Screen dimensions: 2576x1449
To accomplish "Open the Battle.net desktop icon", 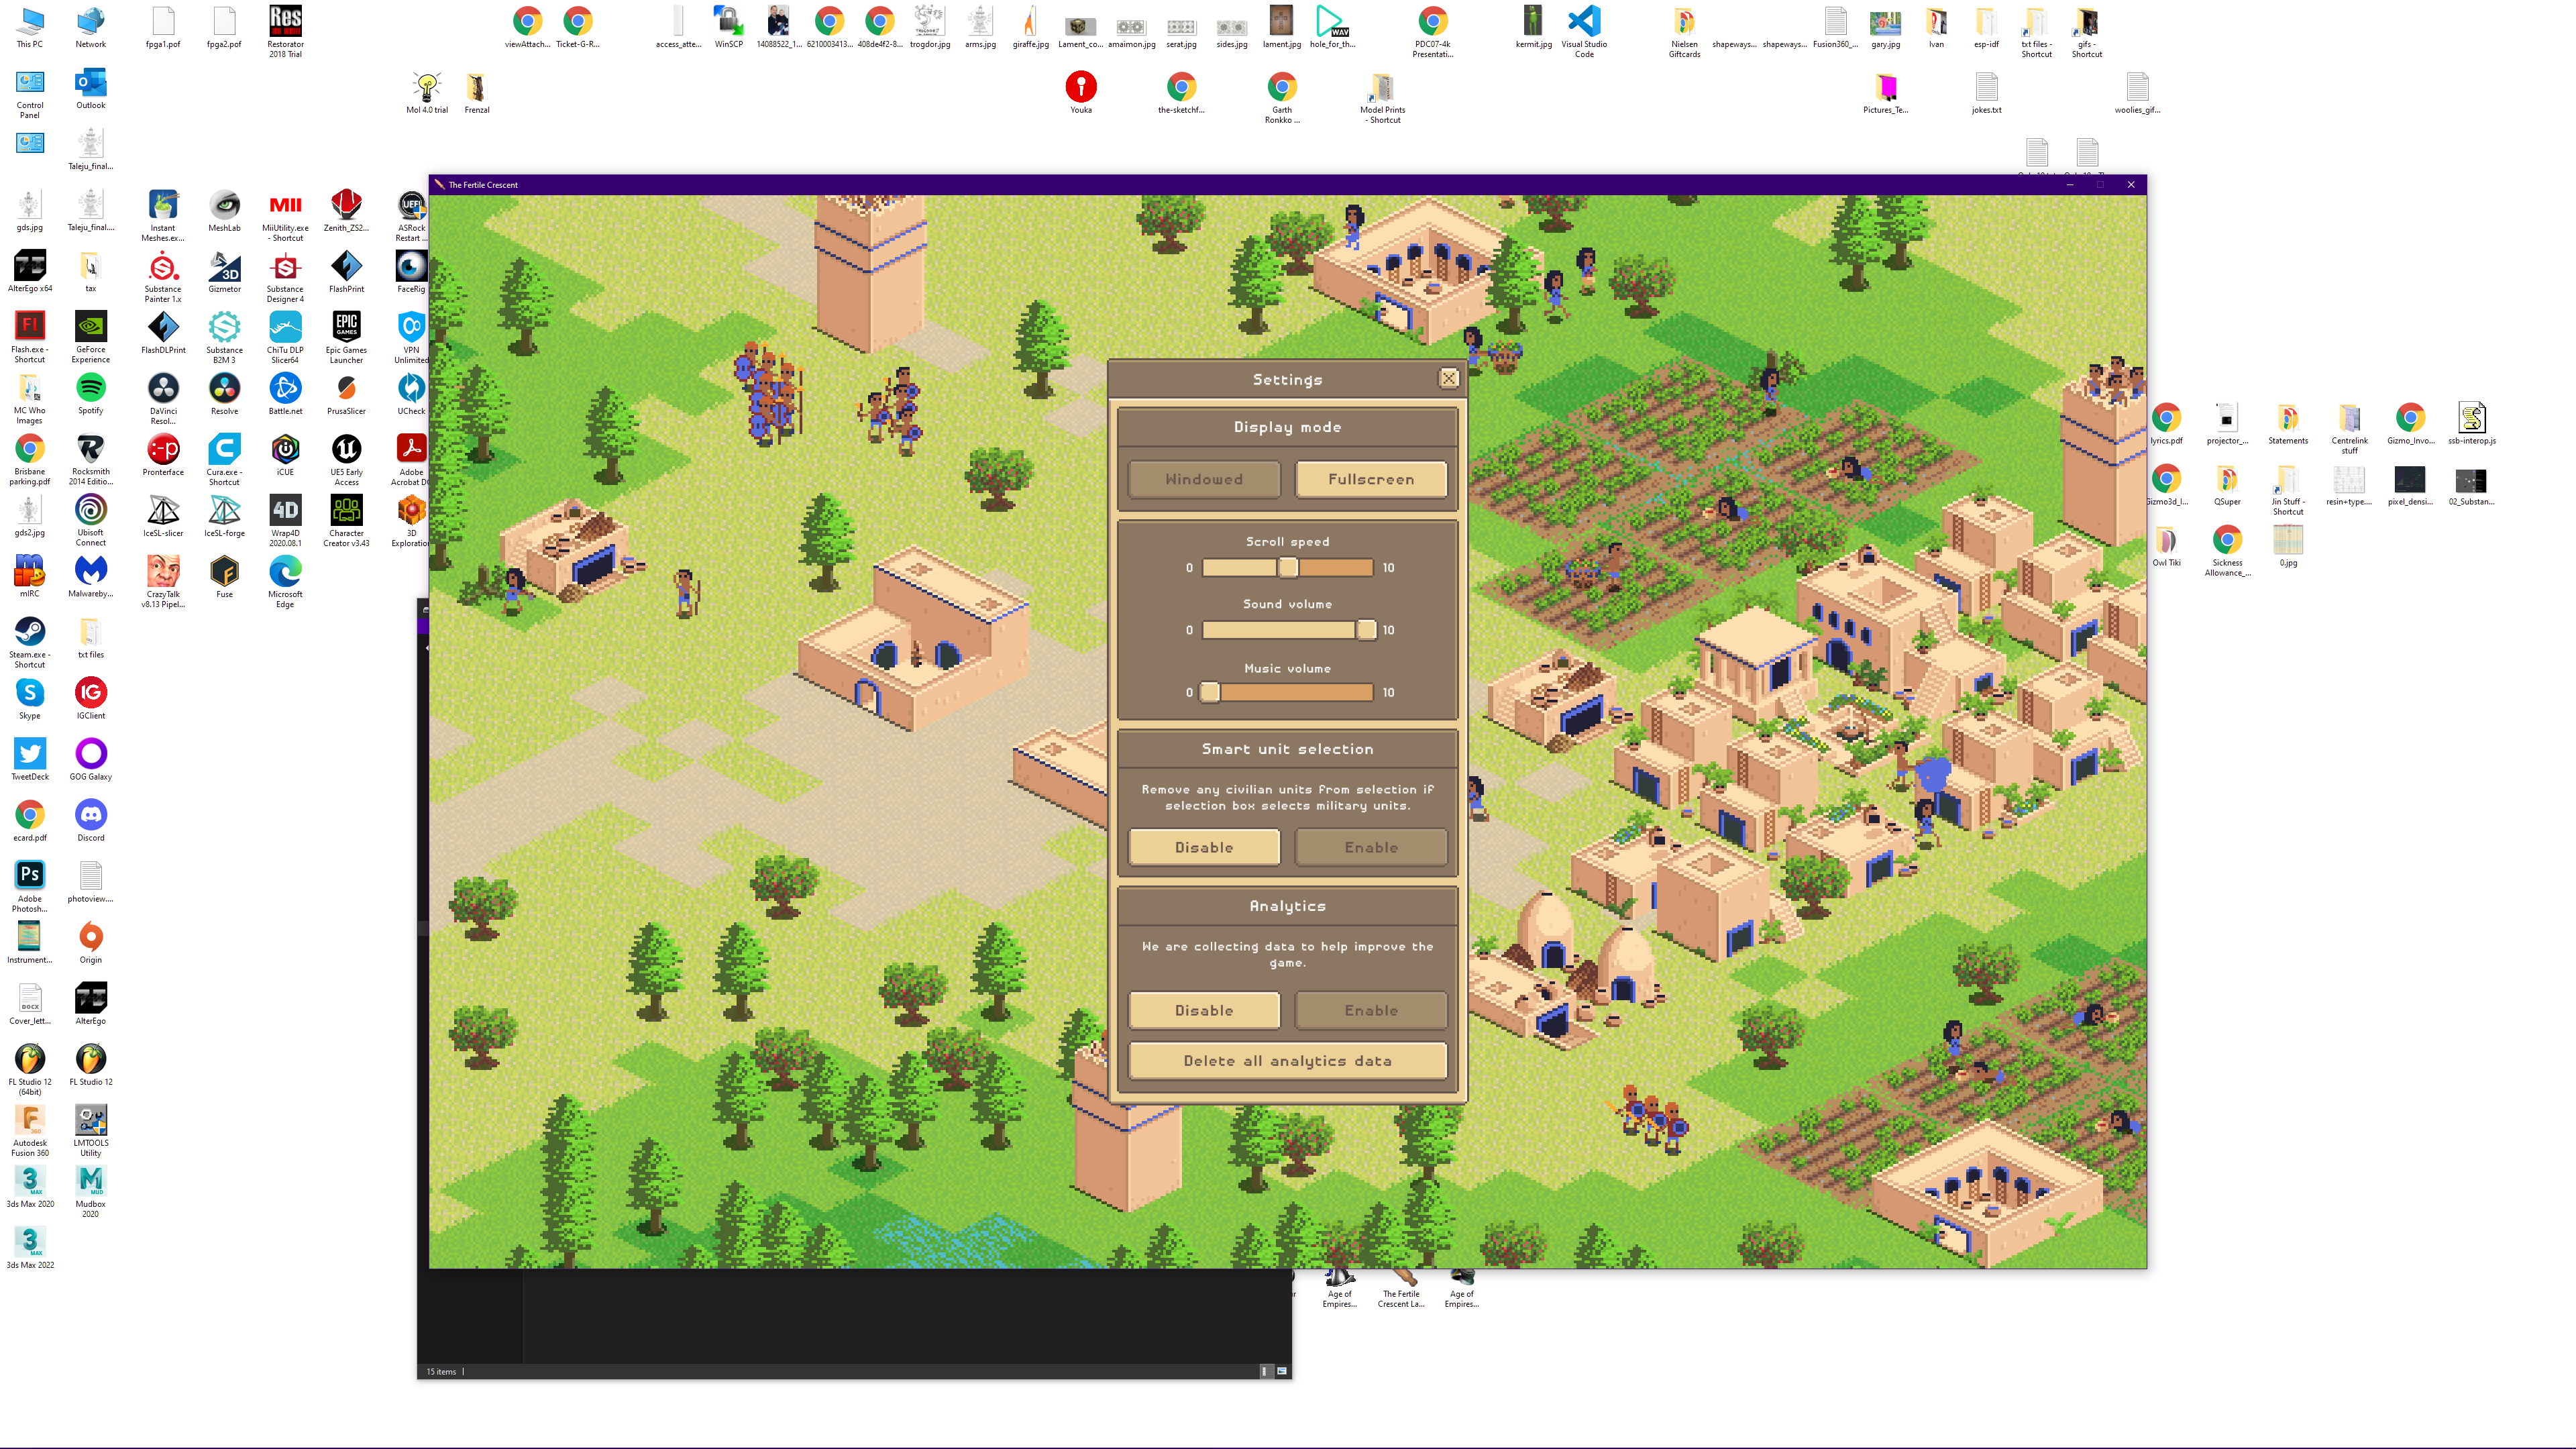I will coord(285,394).
